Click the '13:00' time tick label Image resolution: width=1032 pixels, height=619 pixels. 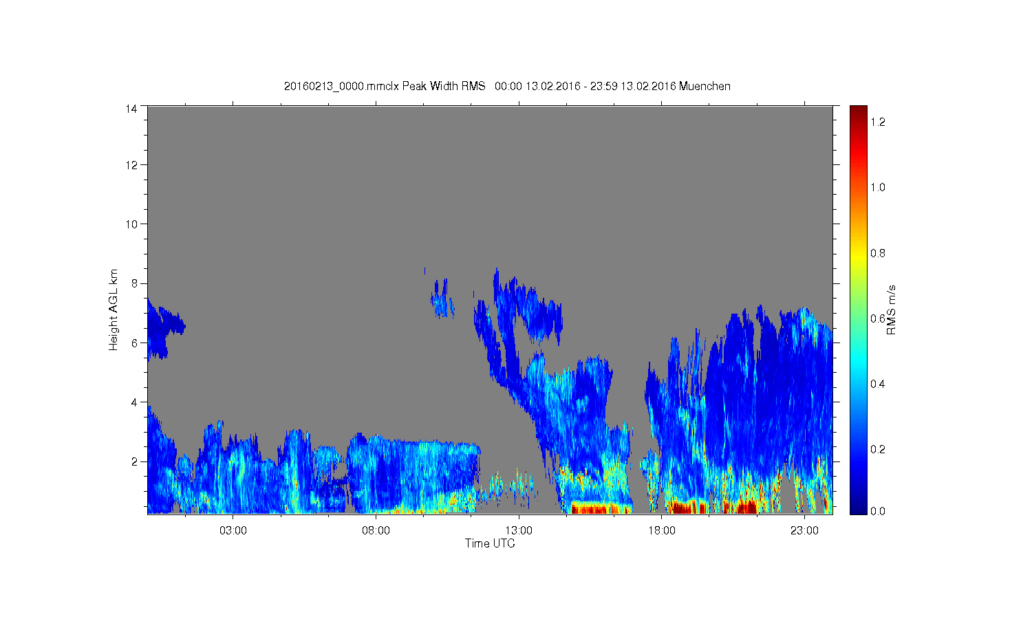coord(519,531)
